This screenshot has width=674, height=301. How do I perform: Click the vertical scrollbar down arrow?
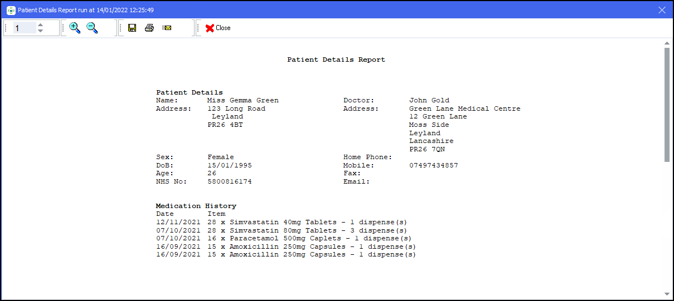click(667, 294)
